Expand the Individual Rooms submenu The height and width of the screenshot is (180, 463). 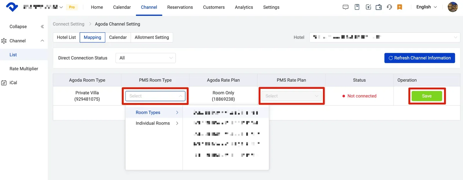pyautogui.click(x=154, y=123)
